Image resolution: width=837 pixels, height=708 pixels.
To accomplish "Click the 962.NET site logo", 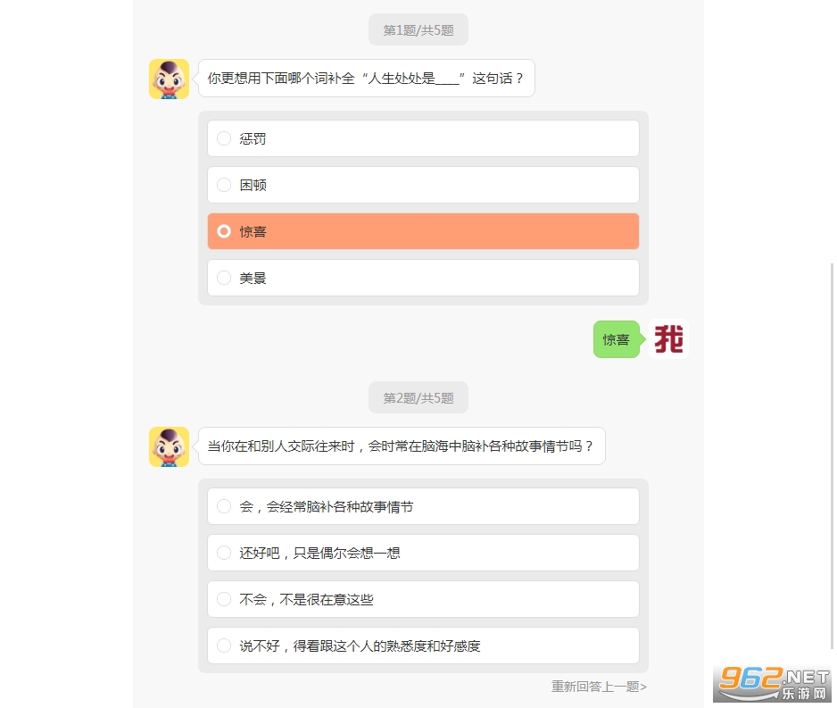I will [x=773, y=684].
